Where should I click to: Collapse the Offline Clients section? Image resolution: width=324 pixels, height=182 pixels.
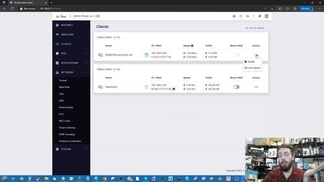[x=118, y=69]
